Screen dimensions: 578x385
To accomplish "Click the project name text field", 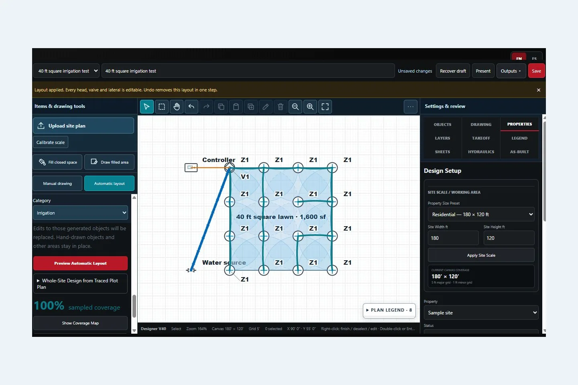I will 248,71.
